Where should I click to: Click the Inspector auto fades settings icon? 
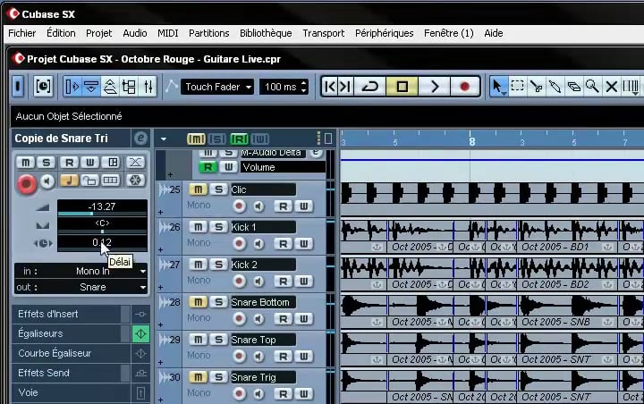pos(135,162)
